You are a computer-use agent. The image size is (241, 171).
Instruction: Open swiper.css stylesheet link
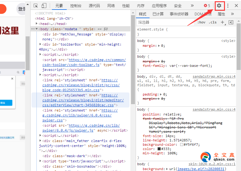click(80, 115)
